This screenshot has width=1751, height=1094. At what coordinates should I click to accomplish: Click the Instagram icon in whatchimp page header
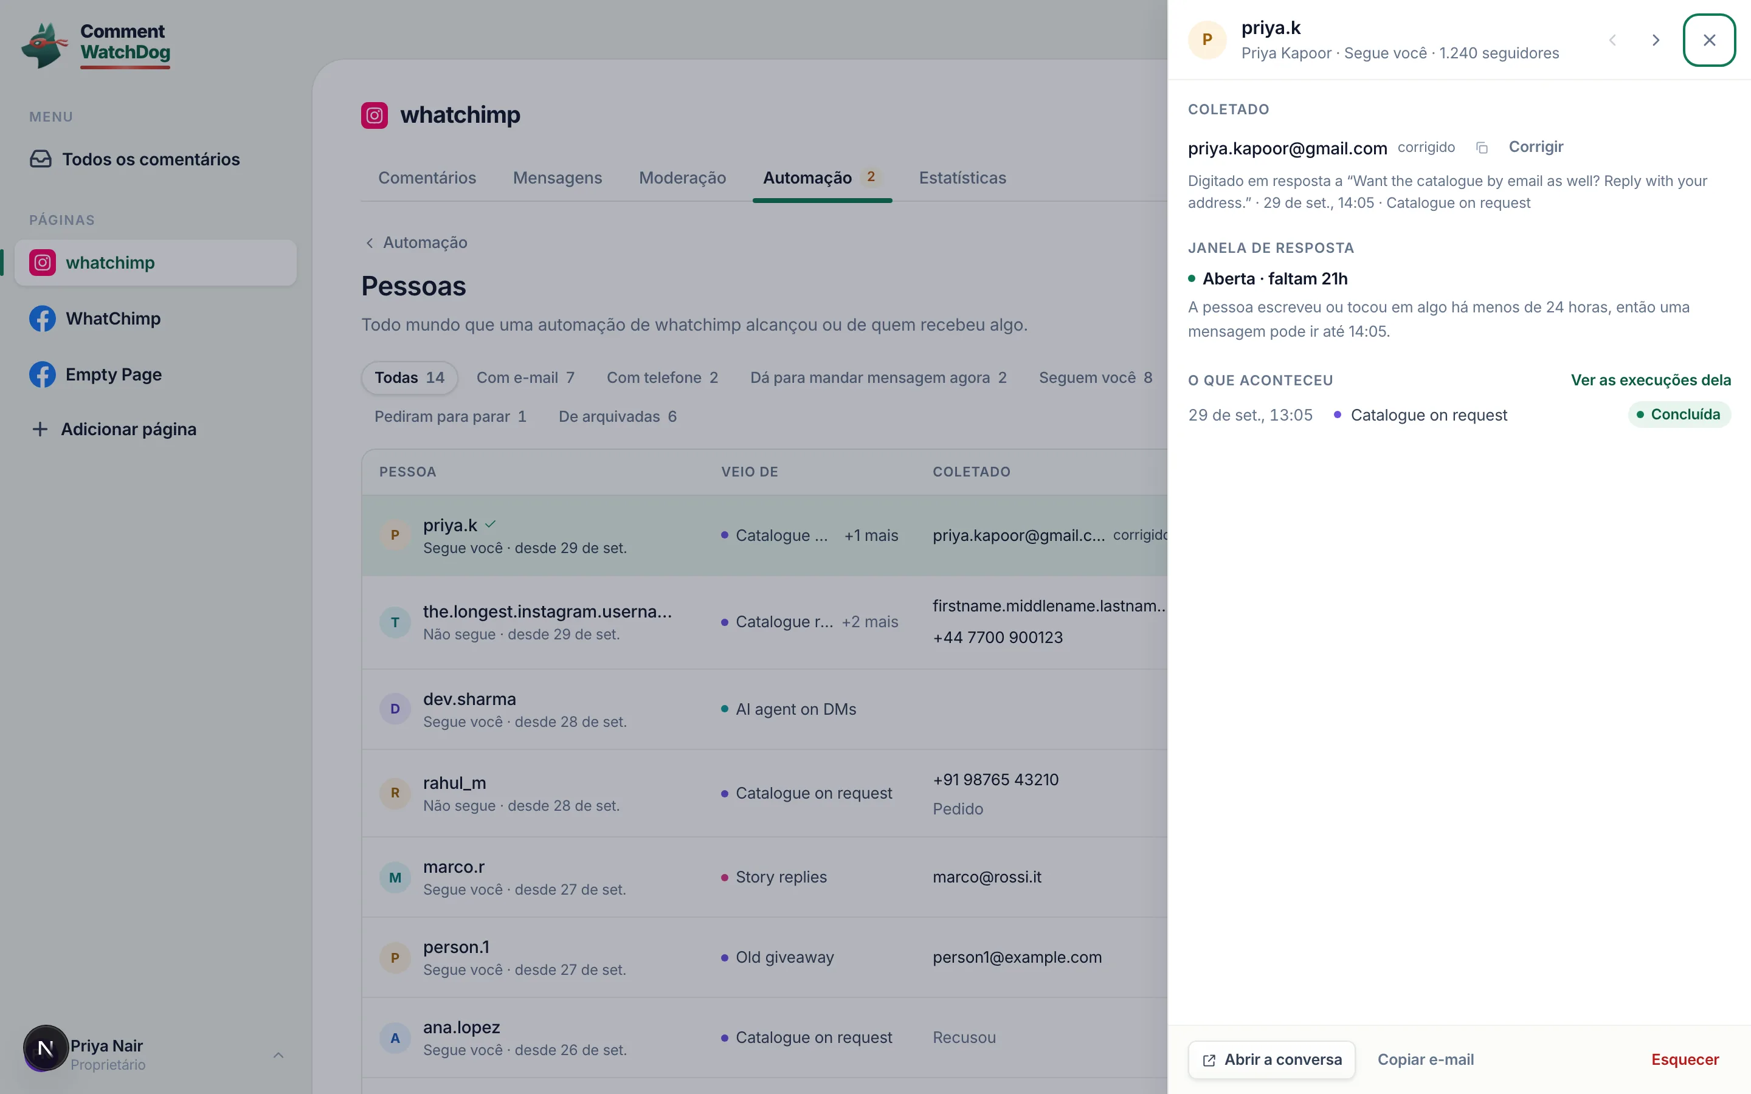pos(374,115)
